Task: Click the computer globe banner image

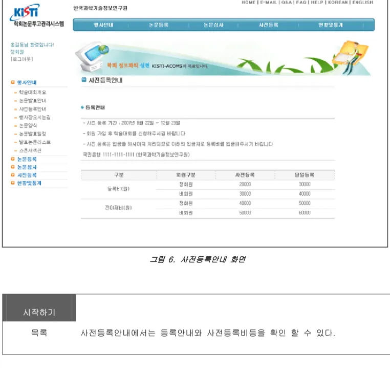Action: pyautogui.click(x=92, y=57)
